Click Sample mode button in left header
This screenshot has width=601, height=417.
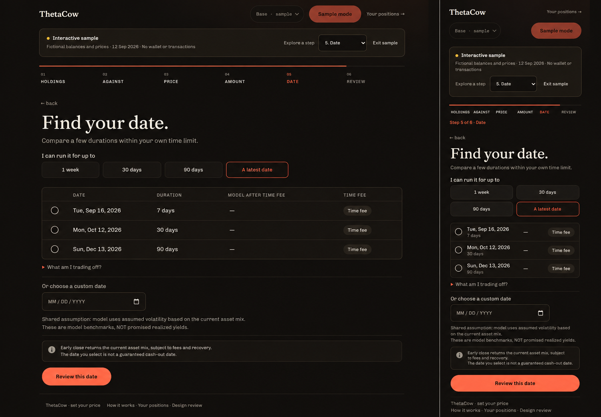click(335, 14)
